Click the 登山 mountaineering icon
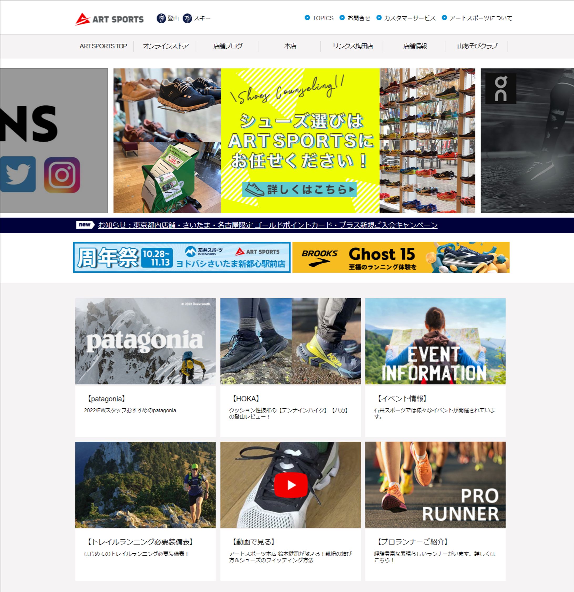Screen dimensions: 574x592 coord(161,18)
